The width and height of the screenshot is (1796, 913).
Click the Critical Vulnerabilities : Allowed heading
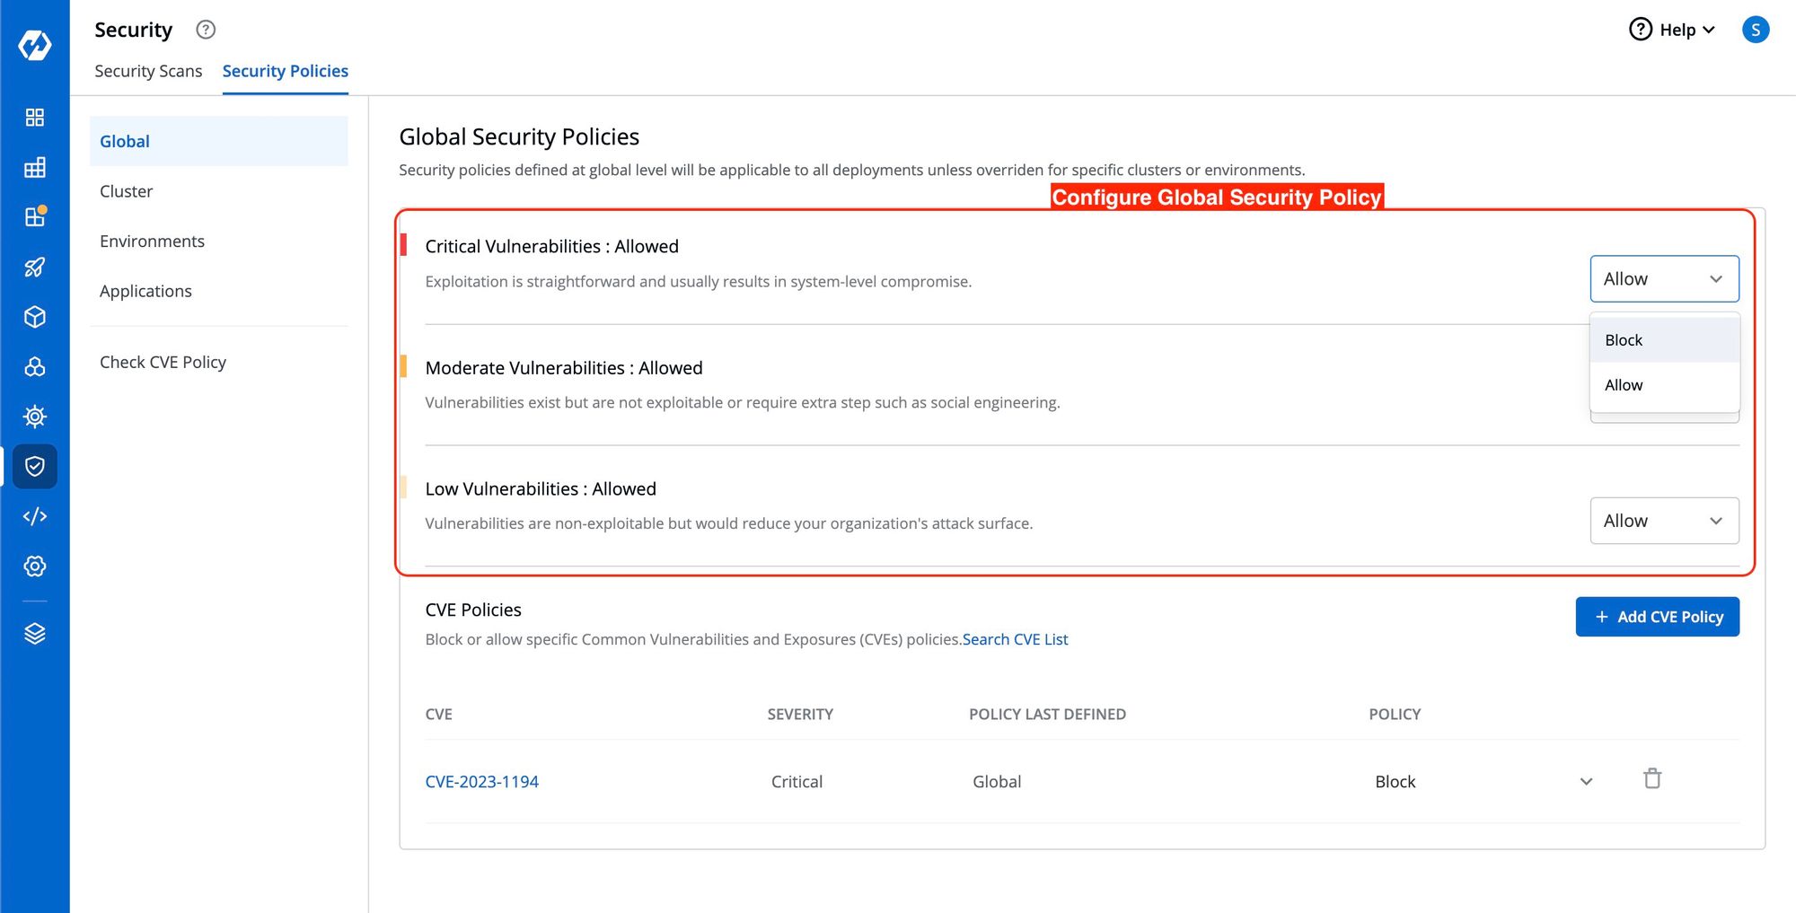551,246
